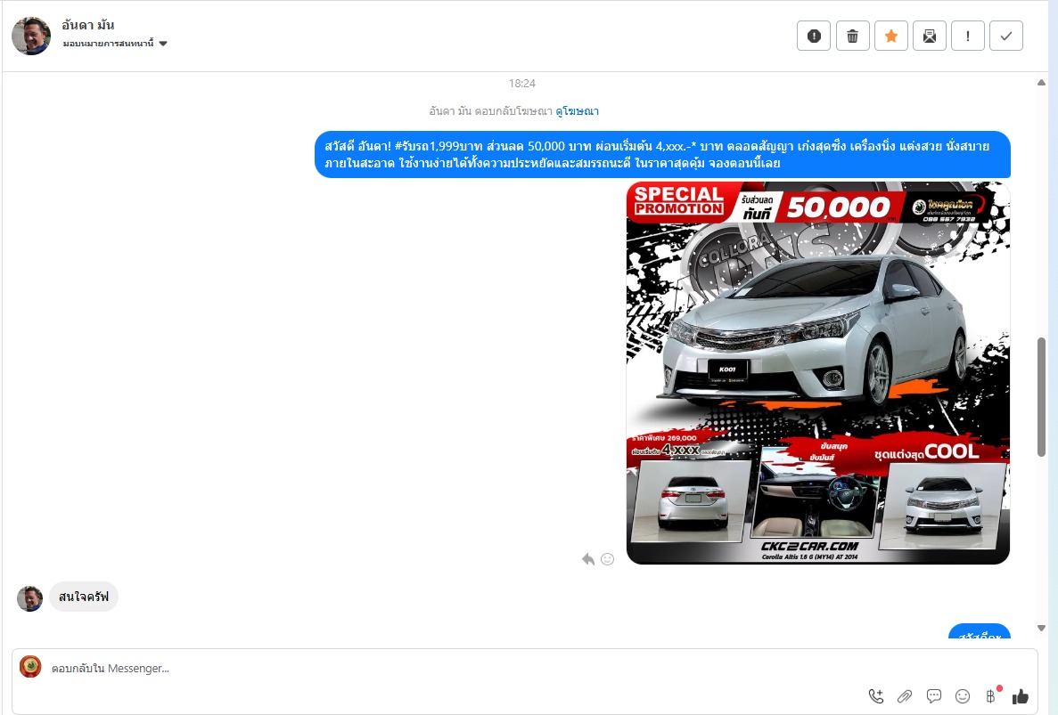Click page avatar beside reply box
The width and height of the screenshot is (1058, 715).
point(30,667)
